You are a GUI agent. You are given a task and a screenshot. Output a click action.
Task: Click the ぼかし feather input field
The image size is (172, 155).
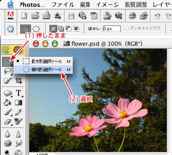(x=112, y=29)
